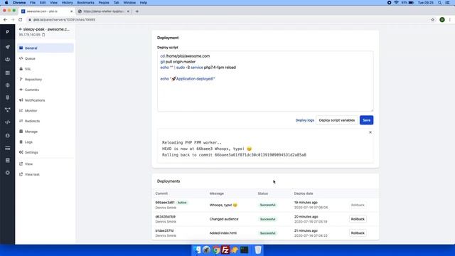Click the browser back arrow
The height and width of the screenshot is (256, 455).
[5, 20]
